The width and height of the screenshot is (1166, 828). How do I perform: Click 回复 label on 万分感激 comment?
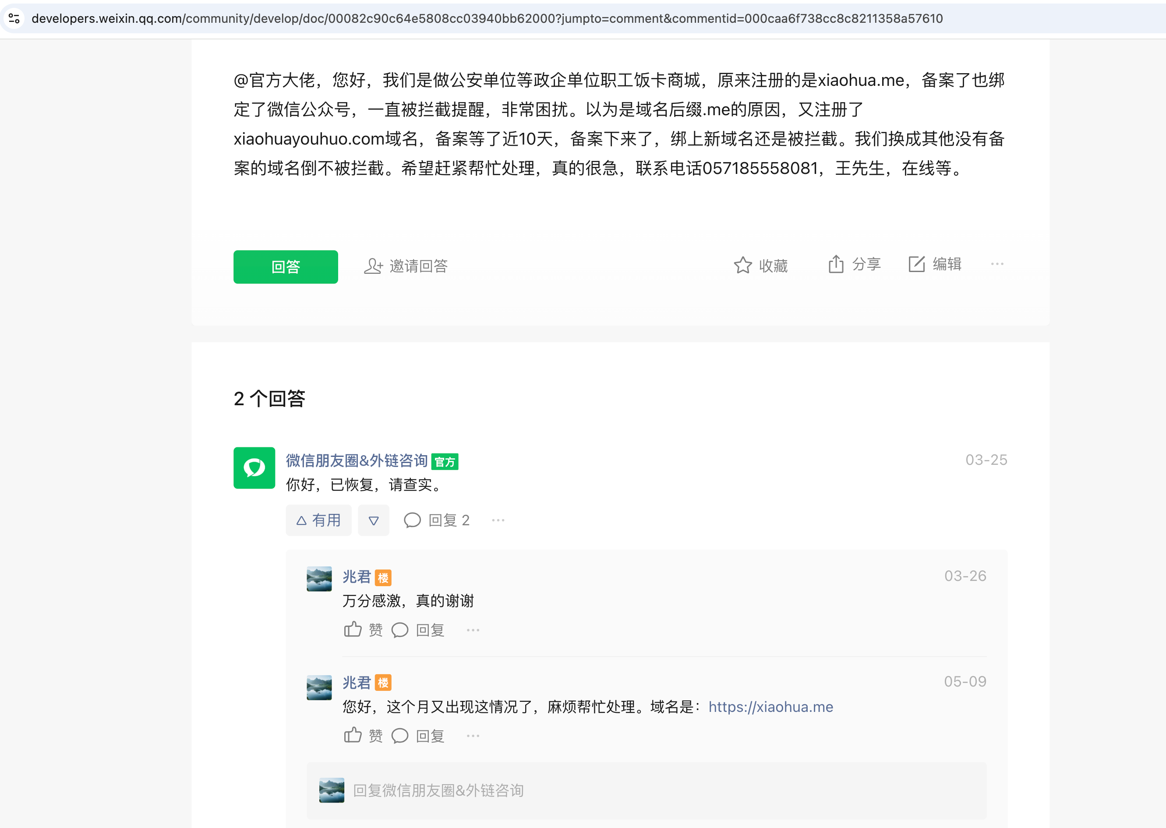coord(430,630)
